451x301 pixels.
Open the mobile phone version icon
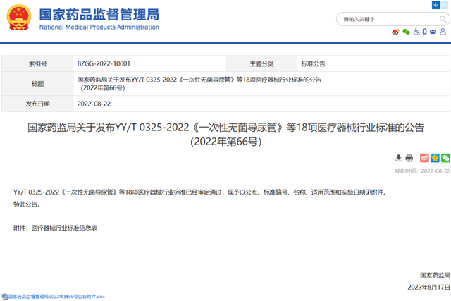(x=424, y=32)
